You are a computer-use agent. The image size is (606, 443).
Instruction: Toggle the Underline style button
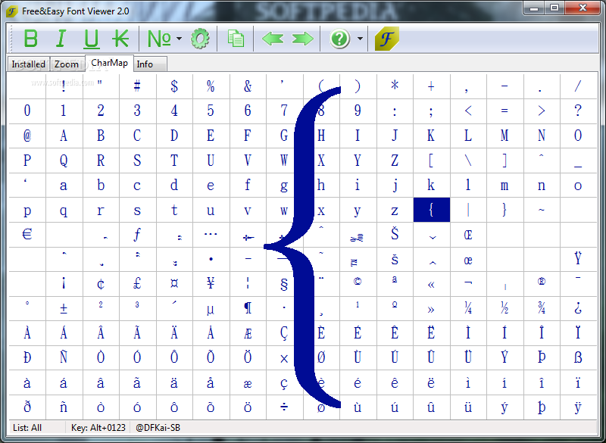91,39
